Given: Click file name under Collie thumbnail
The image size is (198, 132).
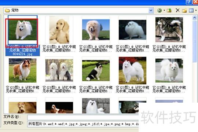Looking at the screenshot, I should pos(23,89).
